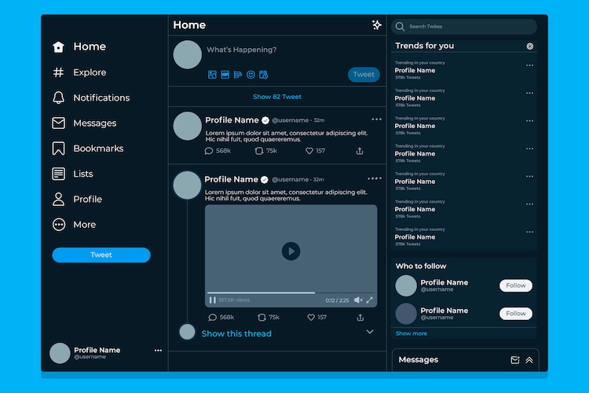The height and width of the screenshot is (393, 589).
Task: Open new message icon in Messages panel
Action: click(515, 360)
